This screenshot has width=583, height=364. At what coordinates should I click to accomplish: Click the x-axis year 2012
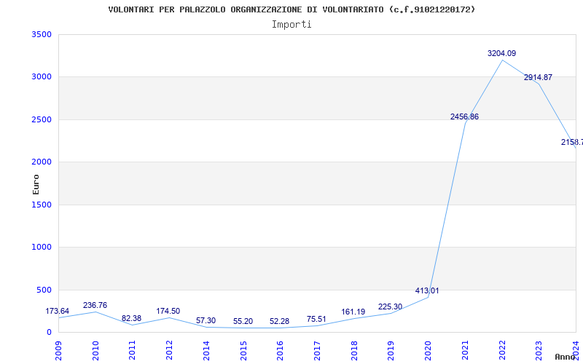point(169,351)
